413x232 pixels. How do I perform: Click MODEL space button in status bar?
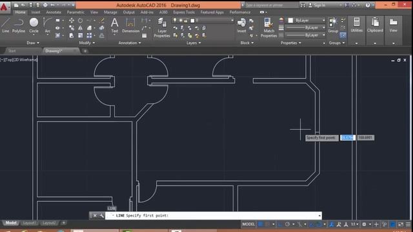pyautogui.click(x=248, y=224)
